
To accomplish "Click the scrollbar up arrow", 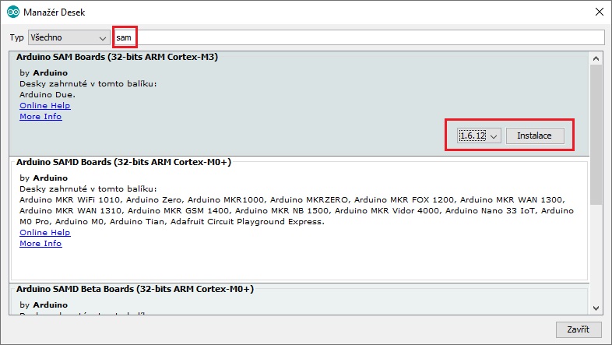I will click(596, 58).
